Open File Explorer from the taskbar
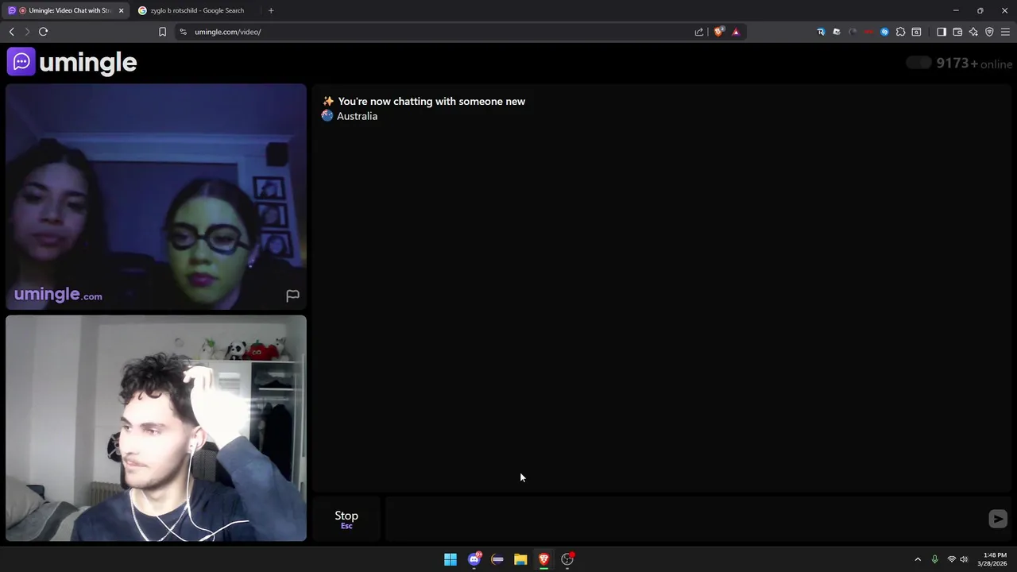The width and height of the screenshot is (1017, 572). pos(520,559)
